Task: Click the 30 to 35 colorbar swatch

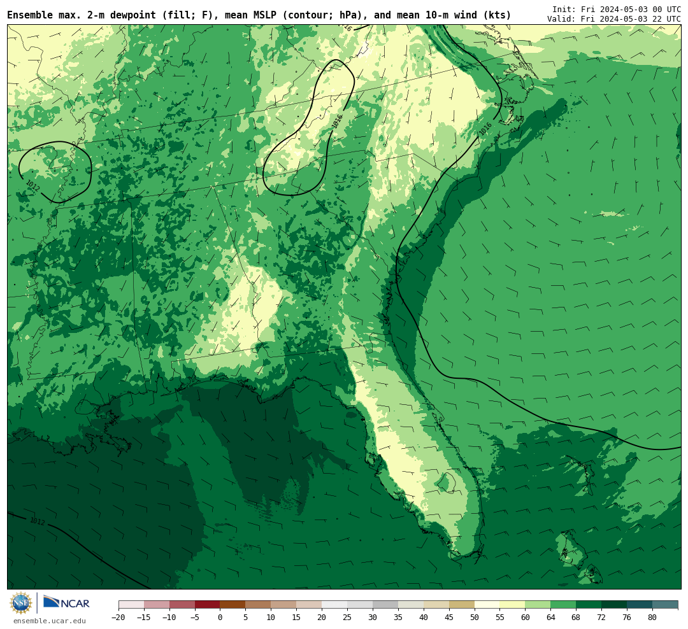Action: tap(385, 605)
